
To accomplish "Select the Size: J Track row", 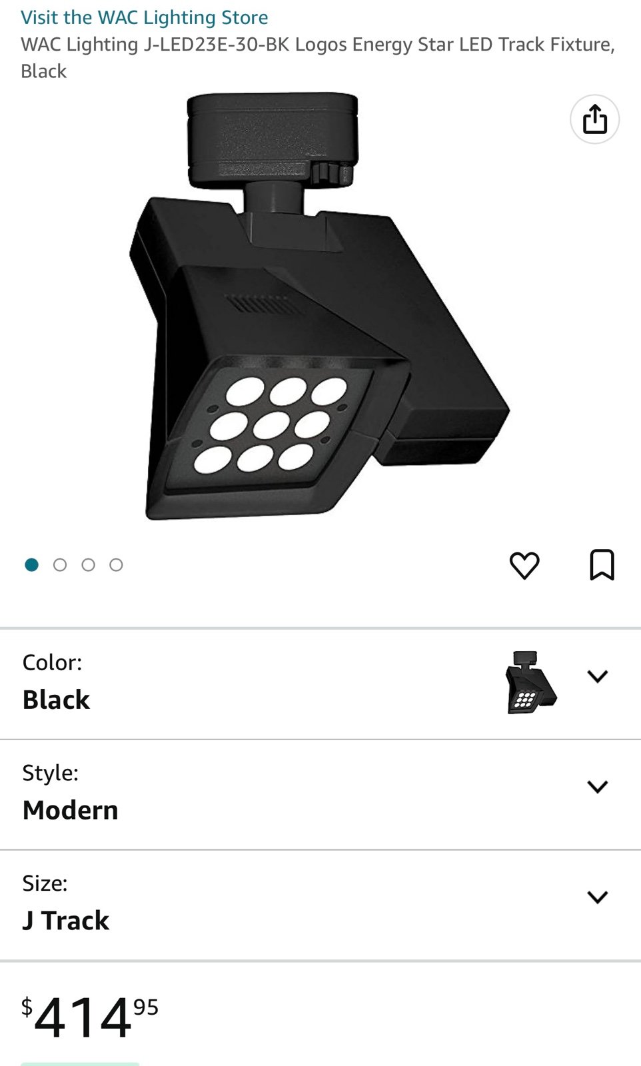I will point(320,905).
